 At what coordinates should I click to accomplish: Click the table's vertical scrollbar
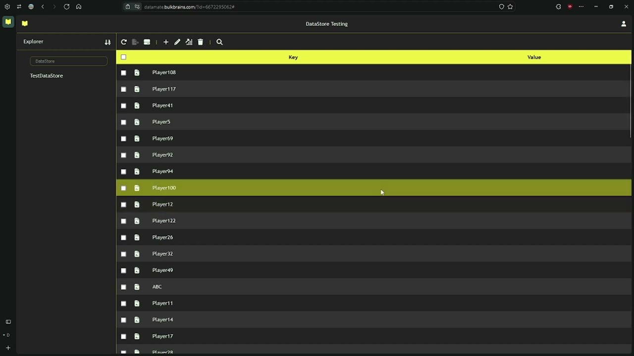(x=630, y=101)
